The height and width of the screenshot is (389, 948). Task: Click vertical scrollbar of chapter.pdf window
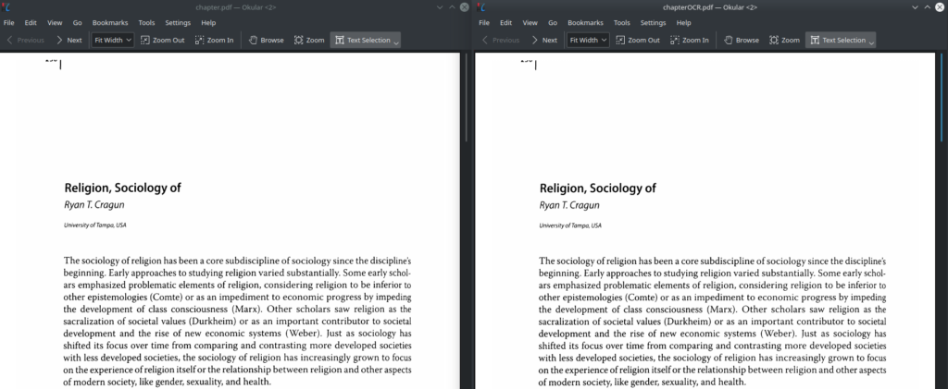(467, 96)
